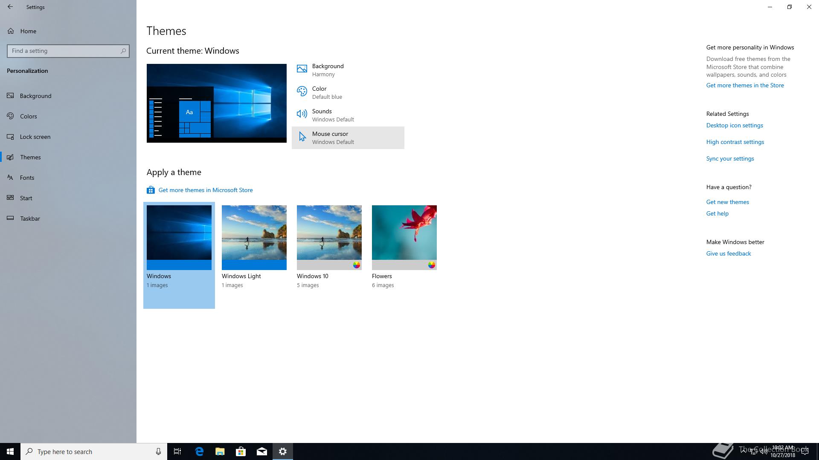This screenshot has height=460, width=819.
Task: Open Mail app from taskbar
Action: tap(262, 451)
